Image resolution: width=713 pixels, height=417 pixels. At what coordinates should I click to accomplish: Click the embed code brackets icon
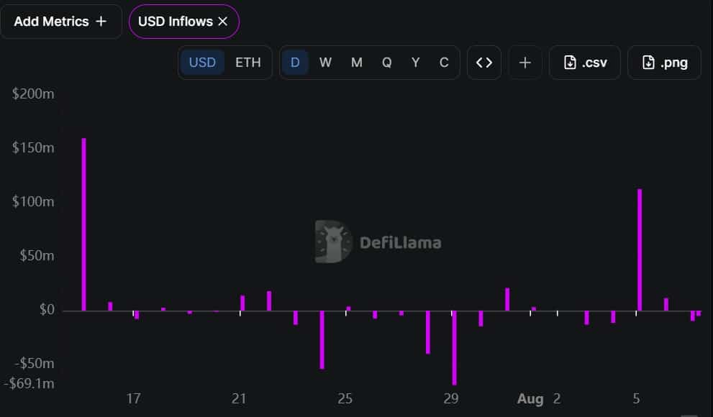[484, 63]
